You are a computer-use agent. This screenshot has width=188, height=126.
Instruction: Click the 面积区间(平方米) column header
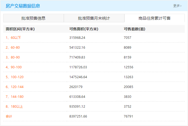pos(20,29)
